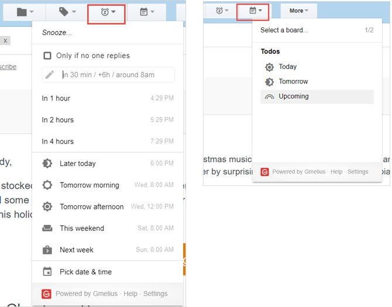The height and width of the screenshot is (307, 392).
Task: Open the More dropdown menu
Action: pos(298,11)
